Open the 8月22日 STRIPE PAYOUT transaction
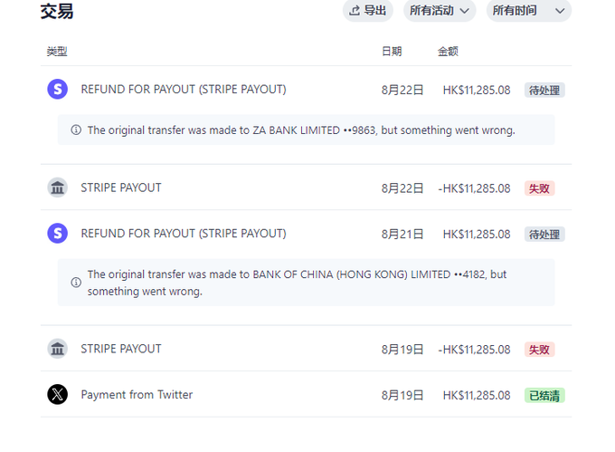This screenshot has height=452, width=615. [x=306, y=188]
